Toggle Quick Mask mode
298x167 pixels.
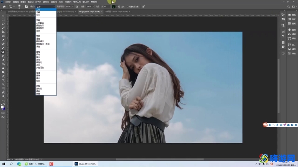coord(3,113)
